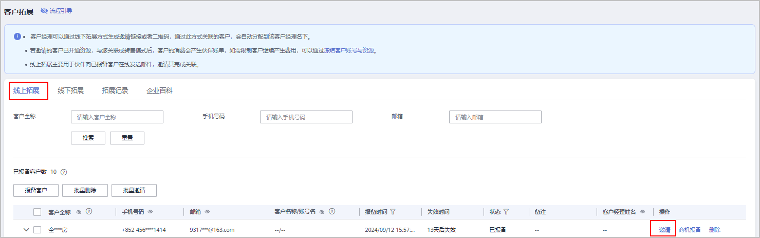Switch to the 线下拓展 tab

pos(70,91)
